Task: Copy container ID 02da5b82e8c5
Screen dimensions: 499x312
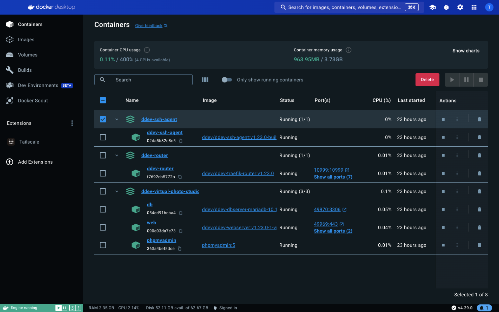Action: (x=180, y=141)
